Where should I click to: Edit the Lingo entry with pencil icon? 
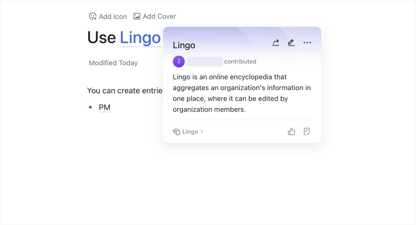tap(291, 43)
